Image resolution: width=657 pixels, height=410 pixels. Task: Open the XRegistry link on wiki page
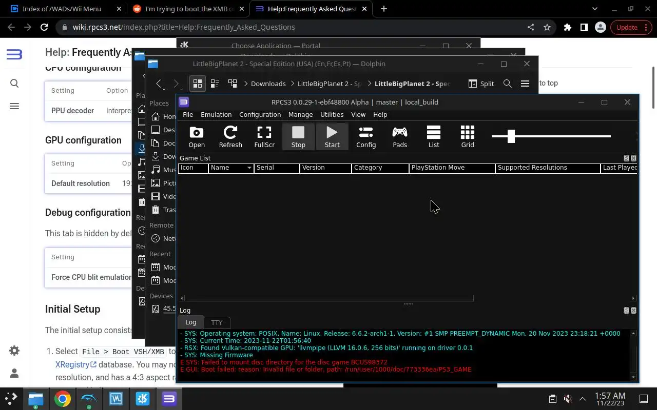tap(76, 364)
